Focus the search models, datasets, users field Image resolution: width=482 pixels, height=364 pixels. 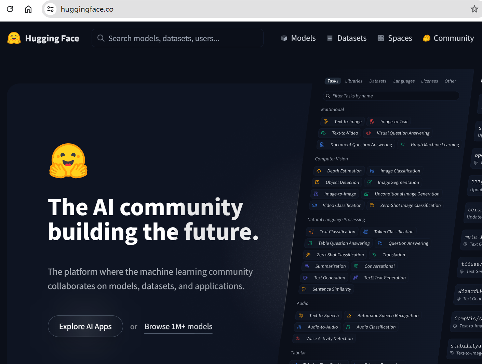(x=177, y=38)
